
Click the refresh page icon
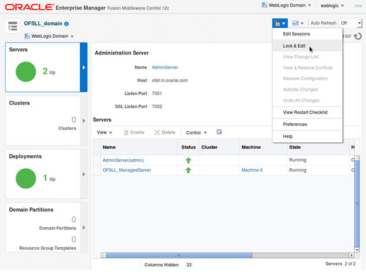pos(358,36)
